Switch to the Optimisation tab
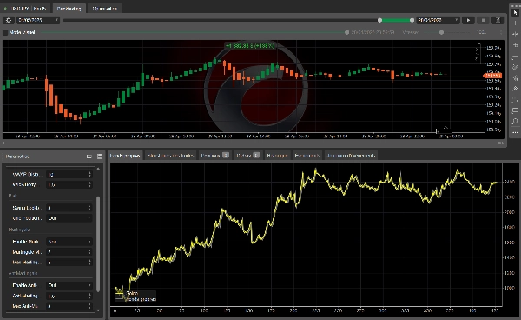Viewport: 521px width, 320px height. click(x=105, y=9)
